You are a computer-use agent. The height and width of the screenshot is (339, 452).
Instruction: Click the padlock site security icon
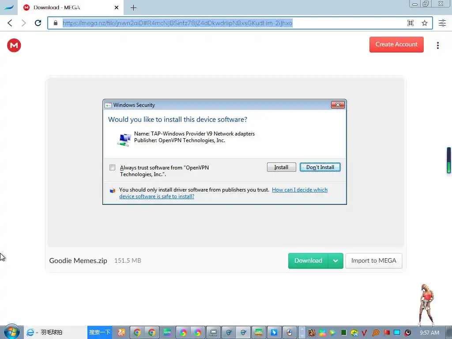(56, 23)
